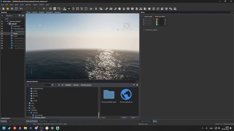
Task: Switch to the Object Properties tab
Action: pos(146,121)
